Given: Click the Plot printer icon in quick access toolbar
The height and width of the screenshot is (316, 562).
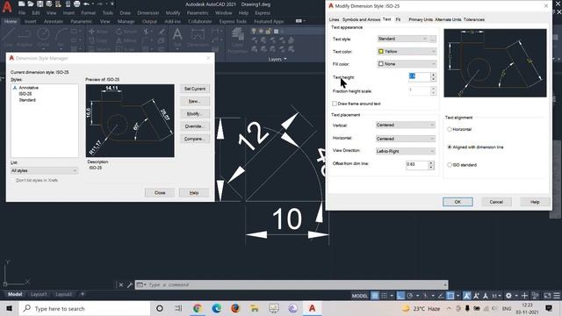Looking at the screenshot, I should 76,4.
